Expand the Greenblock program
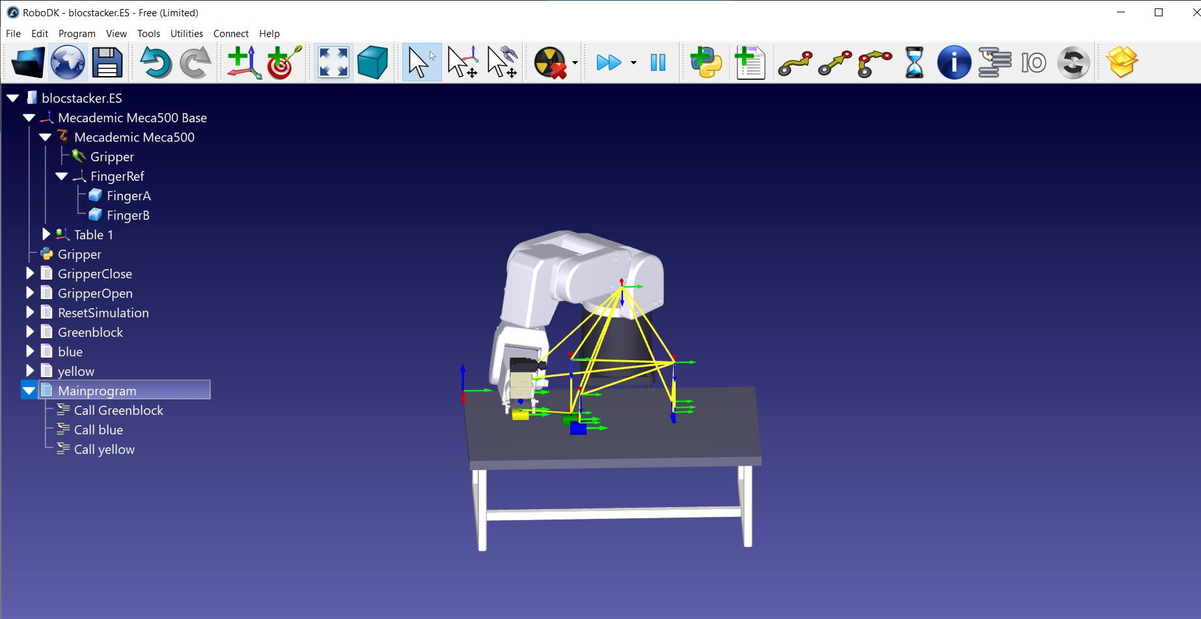Viewport: 1201px width, 619px height. 29,332
